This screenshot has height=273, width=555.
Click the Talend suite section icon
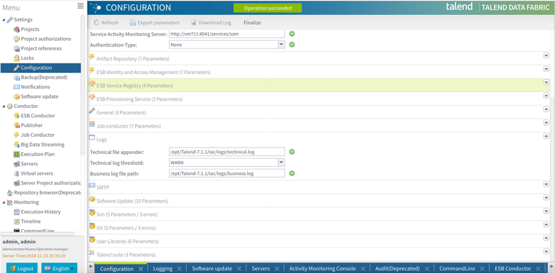(x=92, y=253)
